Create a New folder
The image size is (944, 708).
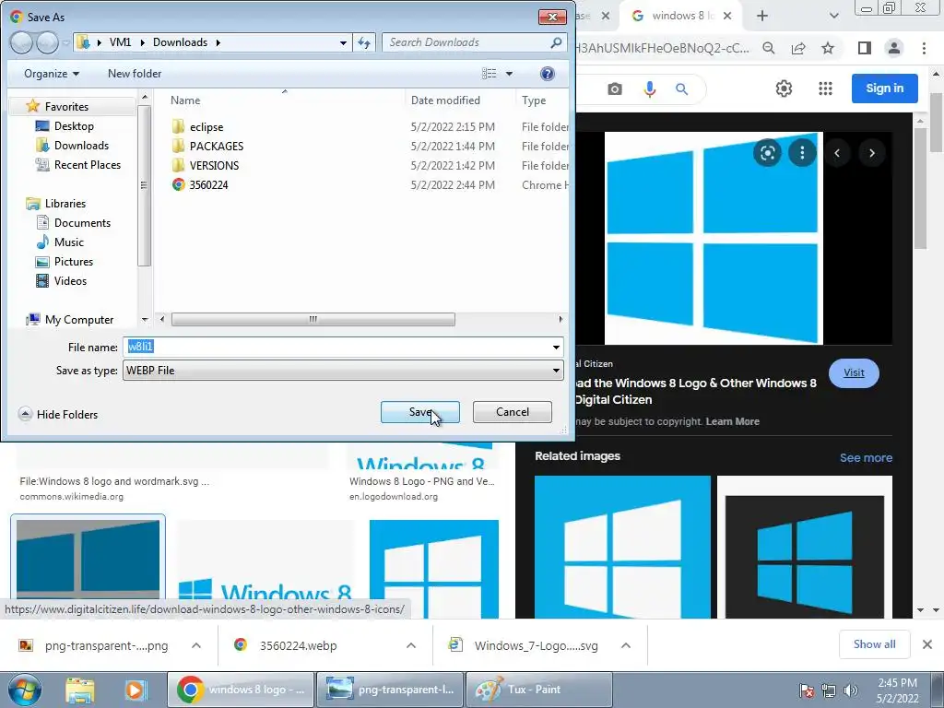(135, 74)
